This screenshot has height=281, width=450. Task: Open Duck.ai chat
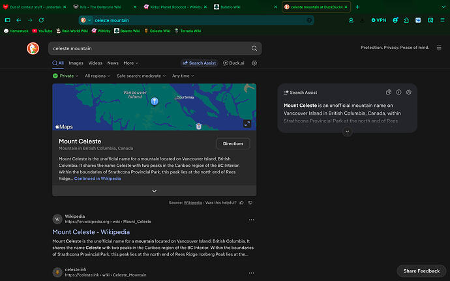coord(233,63)
